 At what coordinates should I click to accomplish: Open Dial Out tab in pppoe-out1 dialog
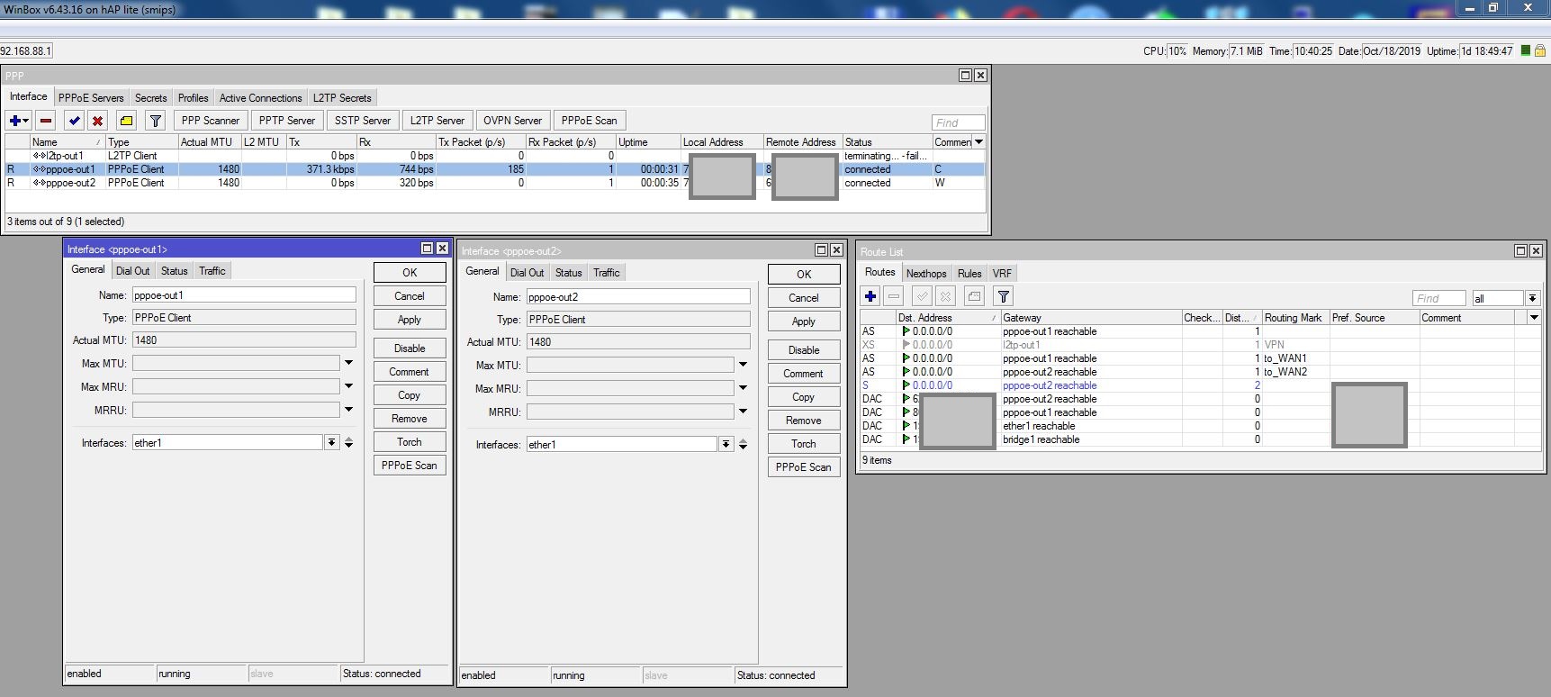click(133, 271)
